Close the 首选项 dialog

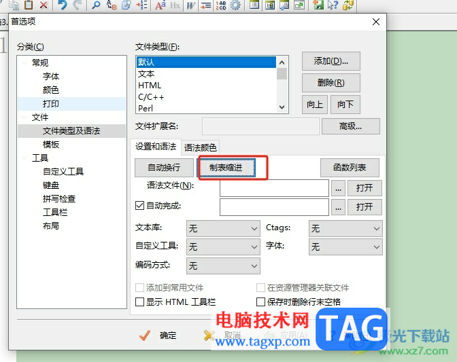point(376,22)
